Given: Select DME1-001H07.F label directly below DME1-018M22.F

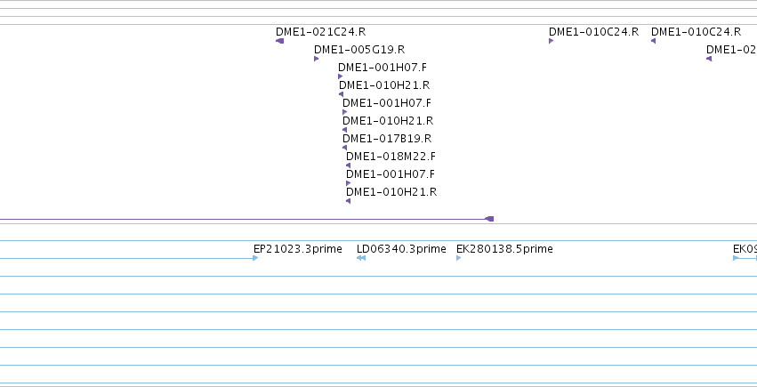Looking at the screenshot, I should (391, 174).
